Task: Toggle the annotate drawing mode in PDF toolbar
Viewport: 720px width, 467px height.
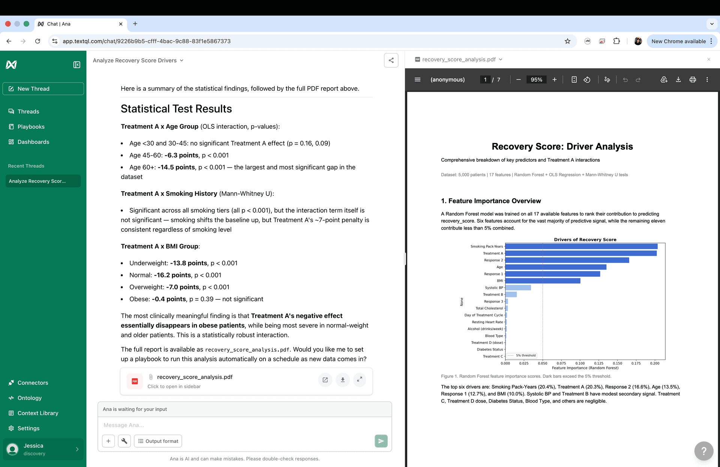Action: 607,79
